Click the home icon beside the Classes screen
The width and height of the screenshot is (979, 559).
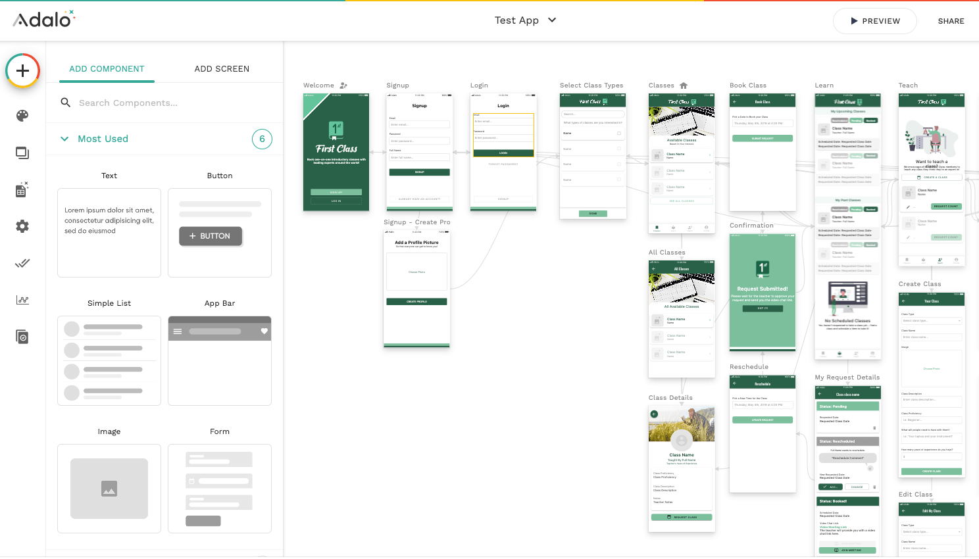683,85
